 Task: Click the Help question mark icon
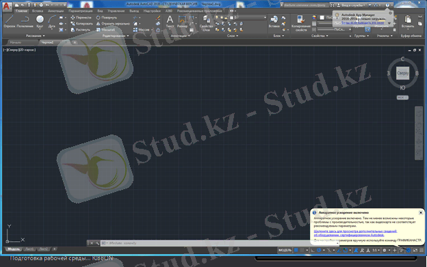[387, 5]
